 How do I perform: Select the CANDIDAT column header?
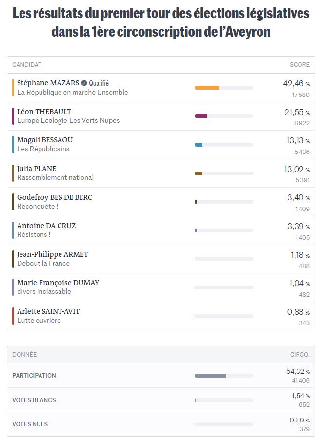point(27,65)
